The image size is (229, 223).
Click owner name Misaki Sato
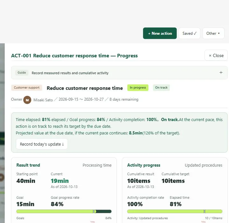pos(43,100)
